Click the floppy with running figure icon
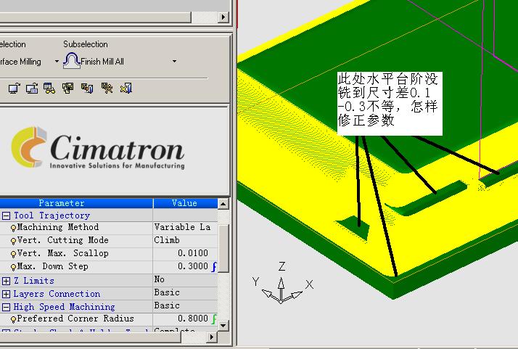Image resolution: width=518 pixels, height=349 pixels. coord(107,89)
